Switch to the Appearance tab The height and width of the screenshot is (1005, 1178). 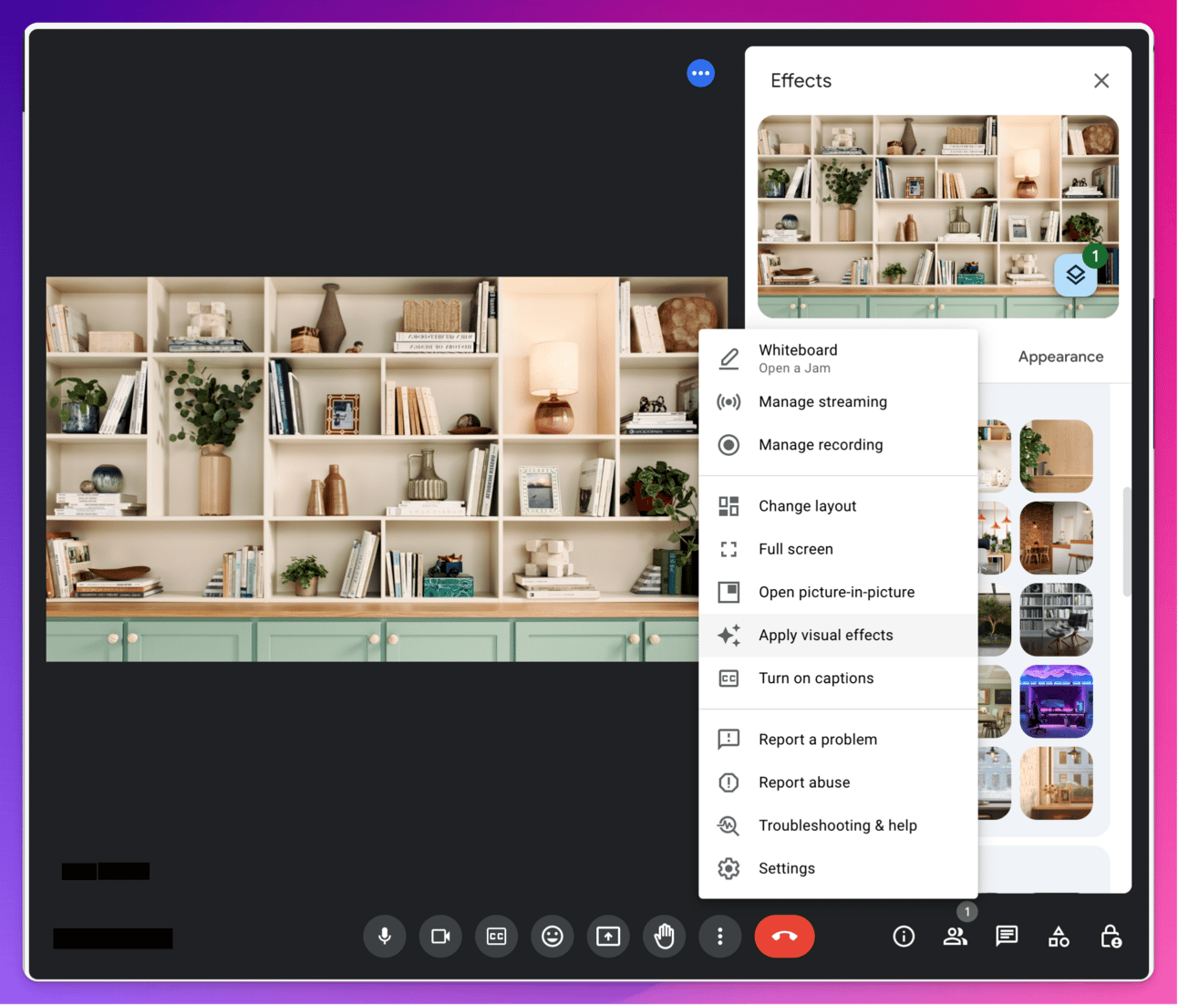(x=1060, y=357)
